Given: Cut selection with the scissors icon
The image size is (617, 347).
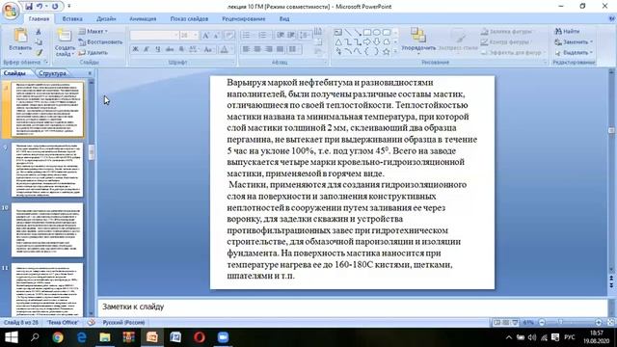Looking at the screenshot, I should coord(39,32).
